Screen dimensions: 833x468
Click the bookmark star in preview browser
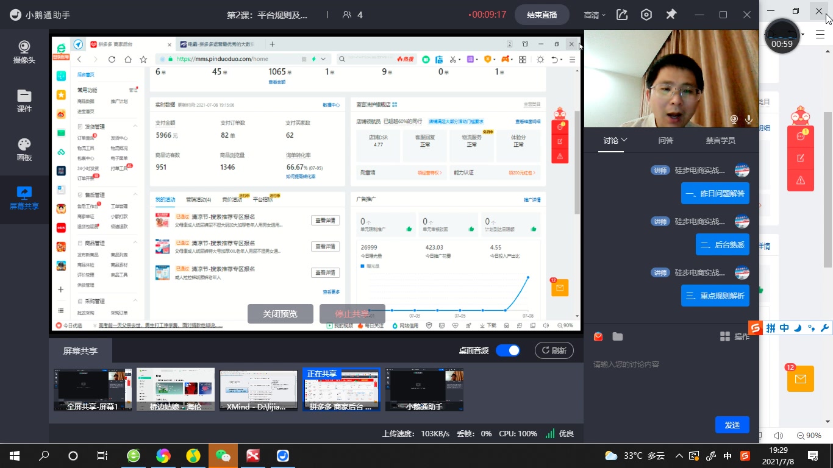pos(143,59)
